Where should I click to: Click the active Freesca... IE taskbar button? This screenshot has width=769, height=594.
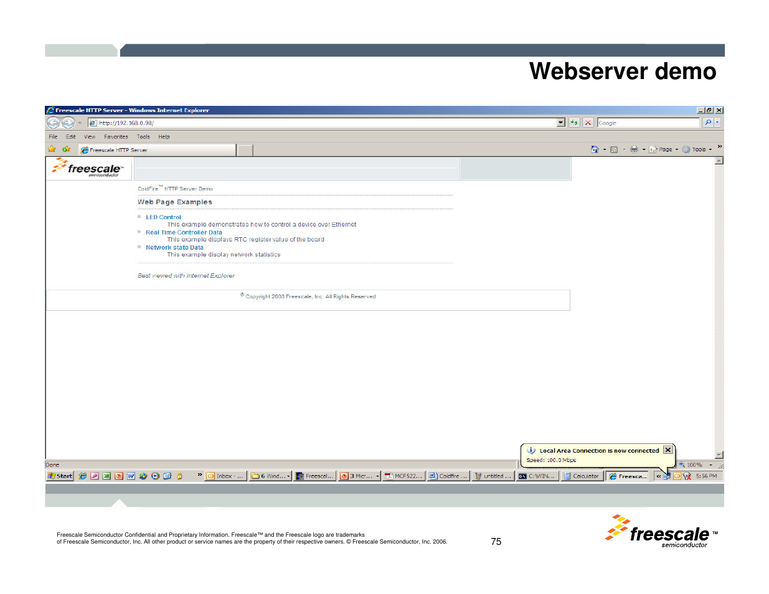tap(627, 476)
